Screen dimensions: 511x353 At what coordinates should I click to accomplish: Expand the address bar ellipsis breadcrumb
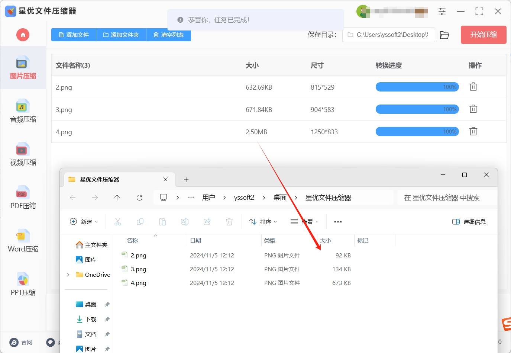coord(191,198)
